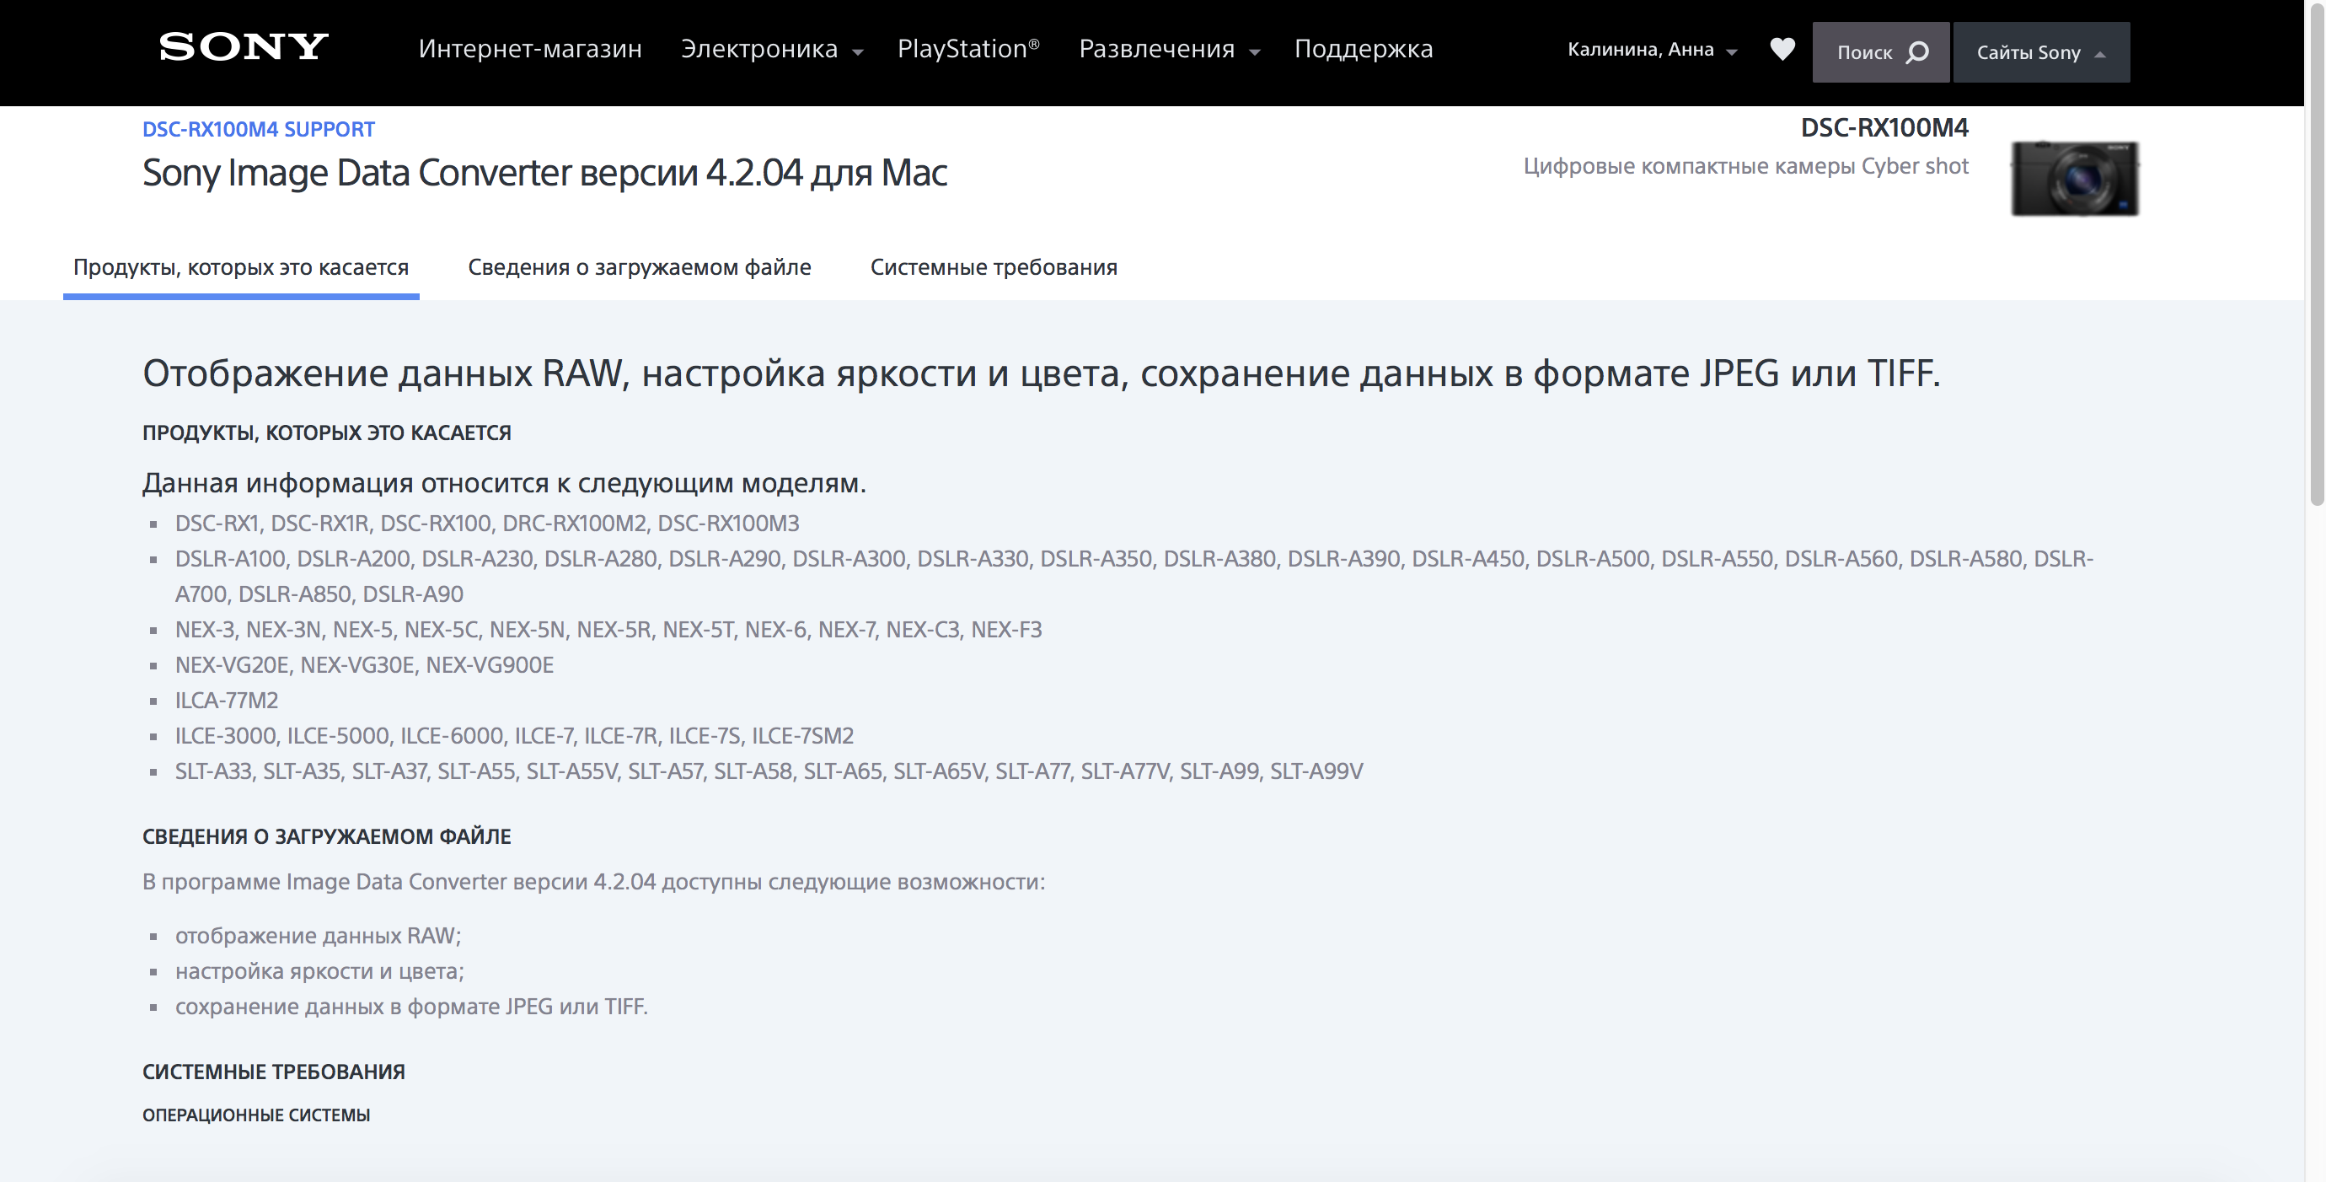The image size is (2326, 1182).
Task: Select the account profile arrow icon
Action: 1731,52
